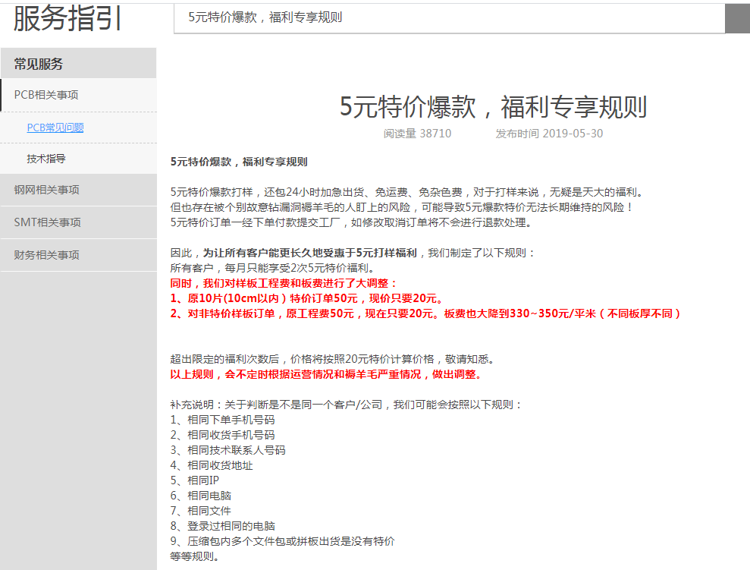This screenshot has width=750, height=570.
Task: Click red notice starting with 以上规则
Action: point(326,374)
